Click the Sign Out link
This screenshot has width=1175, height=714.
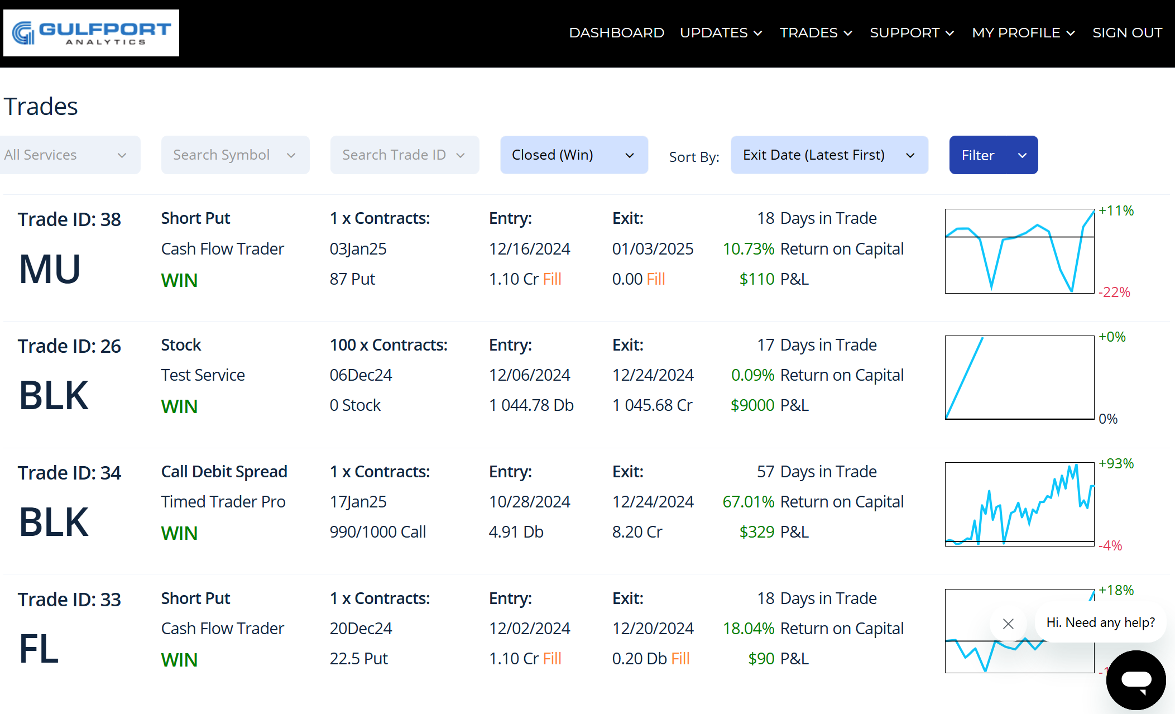click(1127, 33)
